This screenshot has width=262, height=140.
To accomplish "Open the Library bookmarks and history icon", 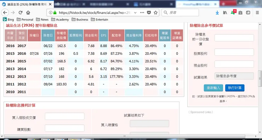I will click(x=225, y=12).
